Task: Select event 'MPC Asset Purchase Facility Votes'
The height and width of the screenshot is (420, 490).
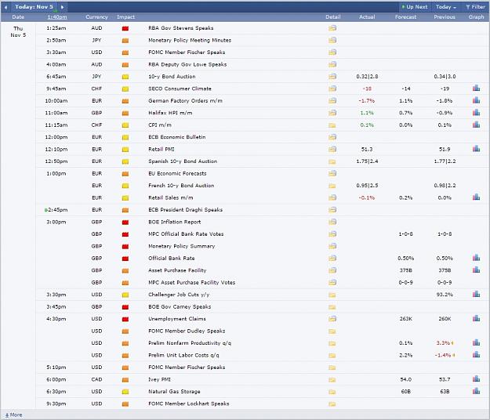Action: (x=191, y=283)
